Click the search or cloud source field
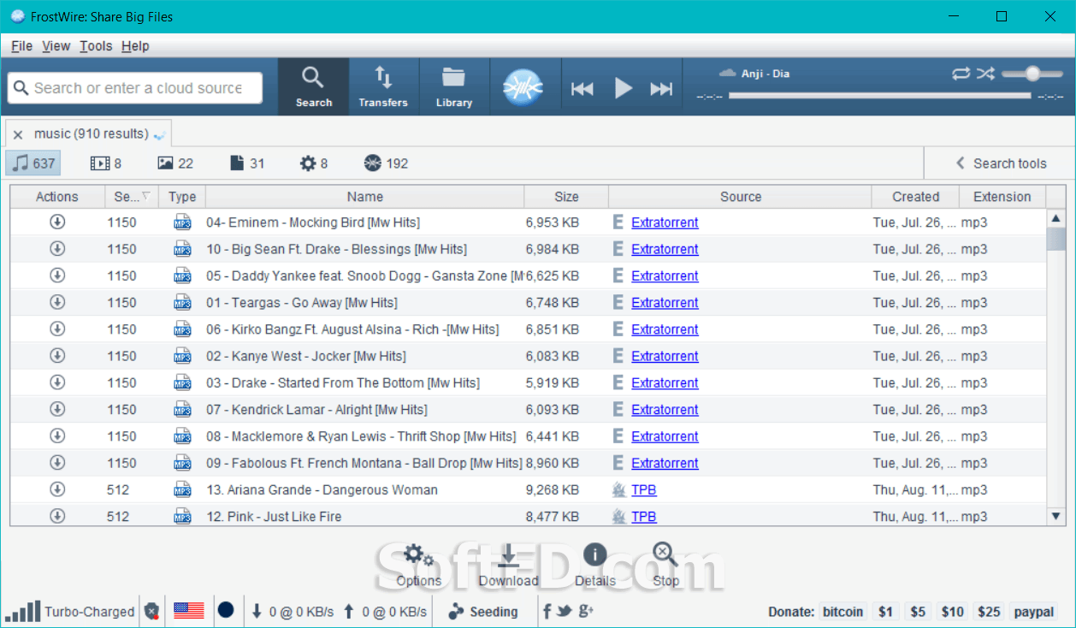1076x628 pixels. pyautogui.click(x=135, y=88)
